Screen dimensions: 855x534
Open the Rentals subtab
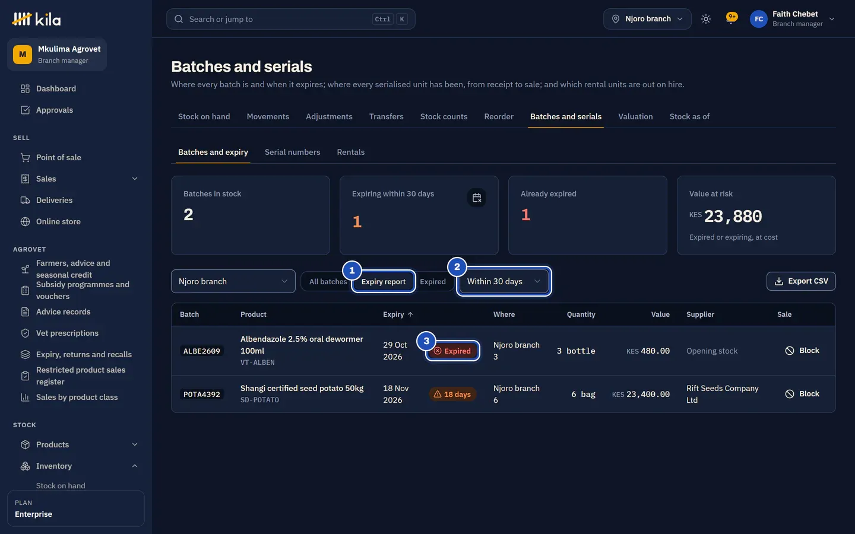351,152
